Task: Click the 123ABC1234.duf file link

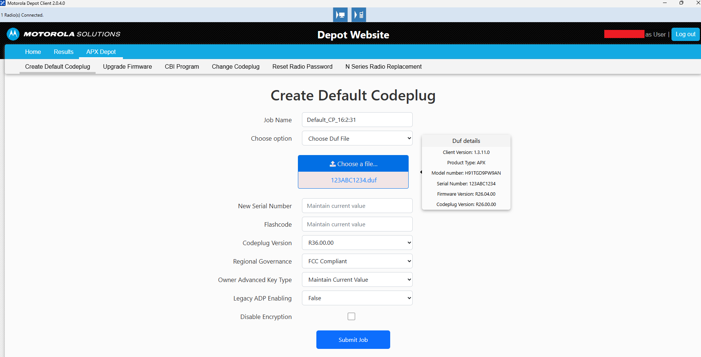Action: click(354, 180)
